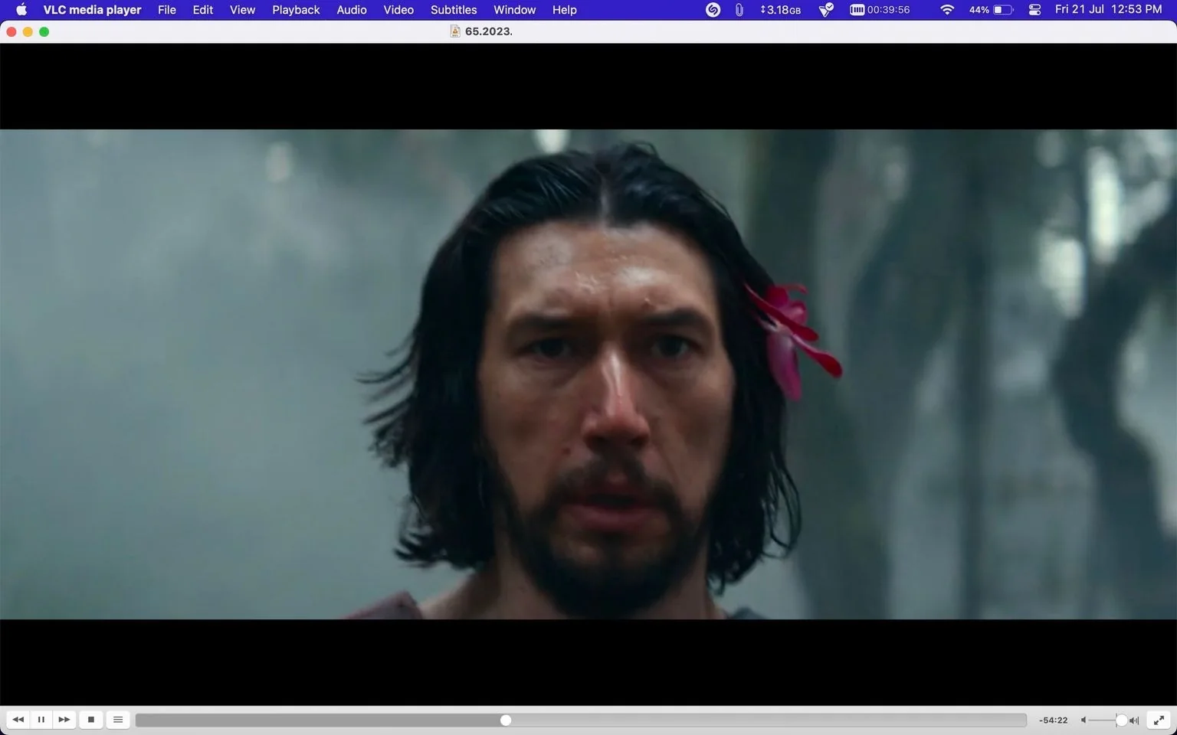The height and width of the screenshot is (735, 1177).
Task: Open the VLC media player menu
Action: pos(92,10)
